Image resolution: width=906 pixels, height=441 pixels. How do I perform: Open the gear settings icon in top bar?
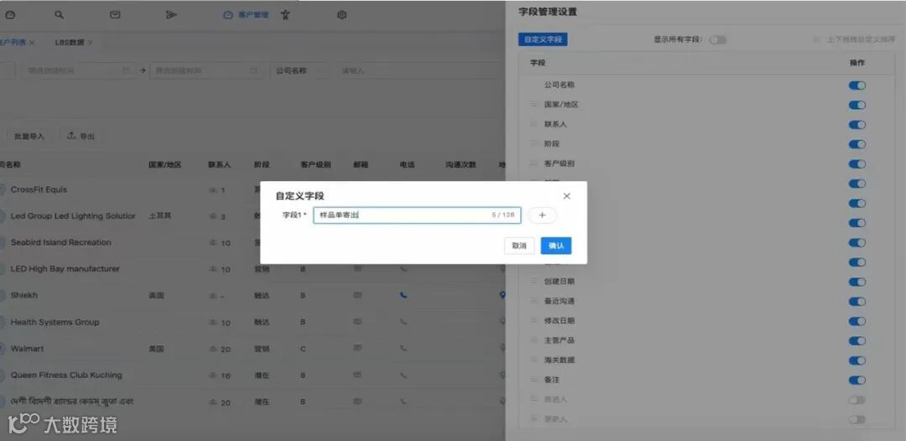(x=341, y=15)
